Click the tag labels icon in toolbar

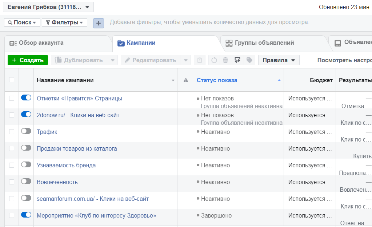249,60
